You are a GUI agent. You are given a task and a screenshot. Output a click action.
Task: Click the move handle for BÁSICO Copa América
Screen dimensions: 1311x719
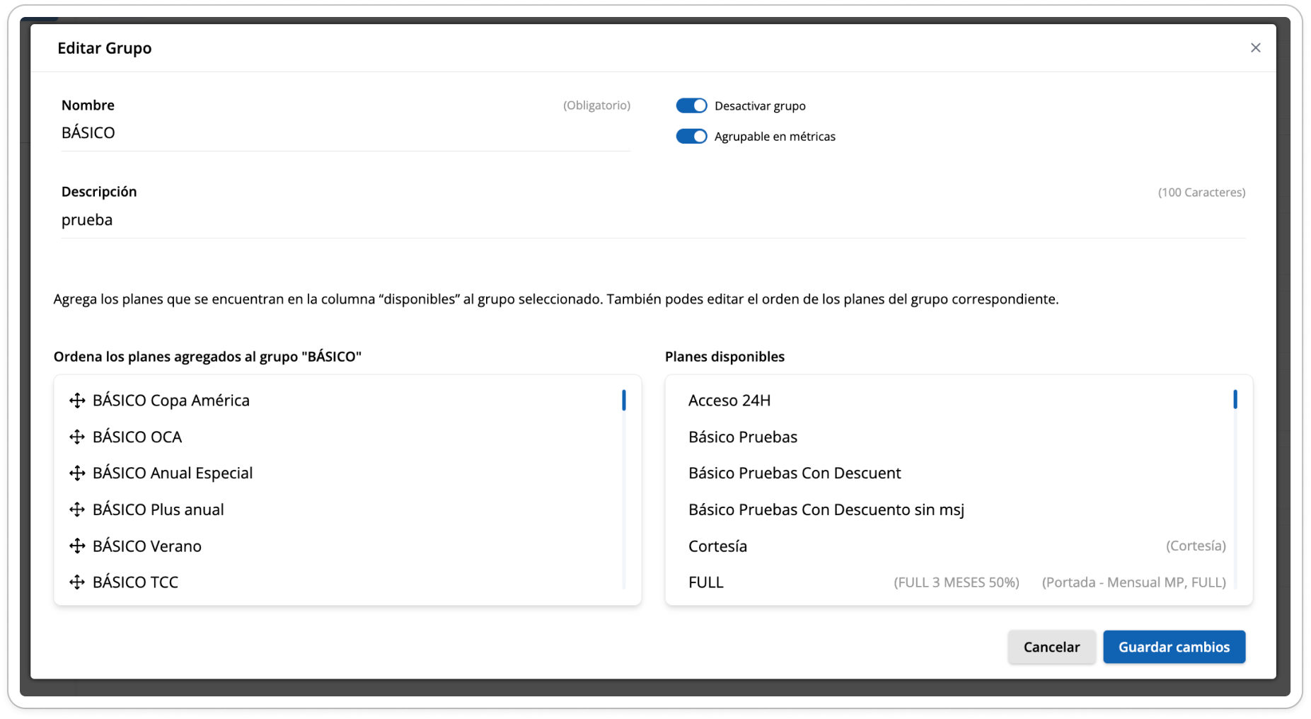pos(77,401)
